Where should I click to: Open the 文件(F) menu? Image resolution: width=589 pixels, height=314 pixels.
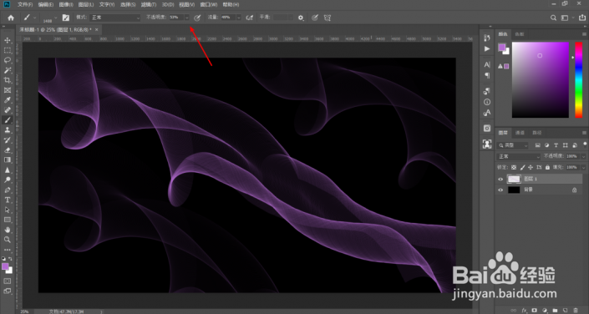pos(25,4)
